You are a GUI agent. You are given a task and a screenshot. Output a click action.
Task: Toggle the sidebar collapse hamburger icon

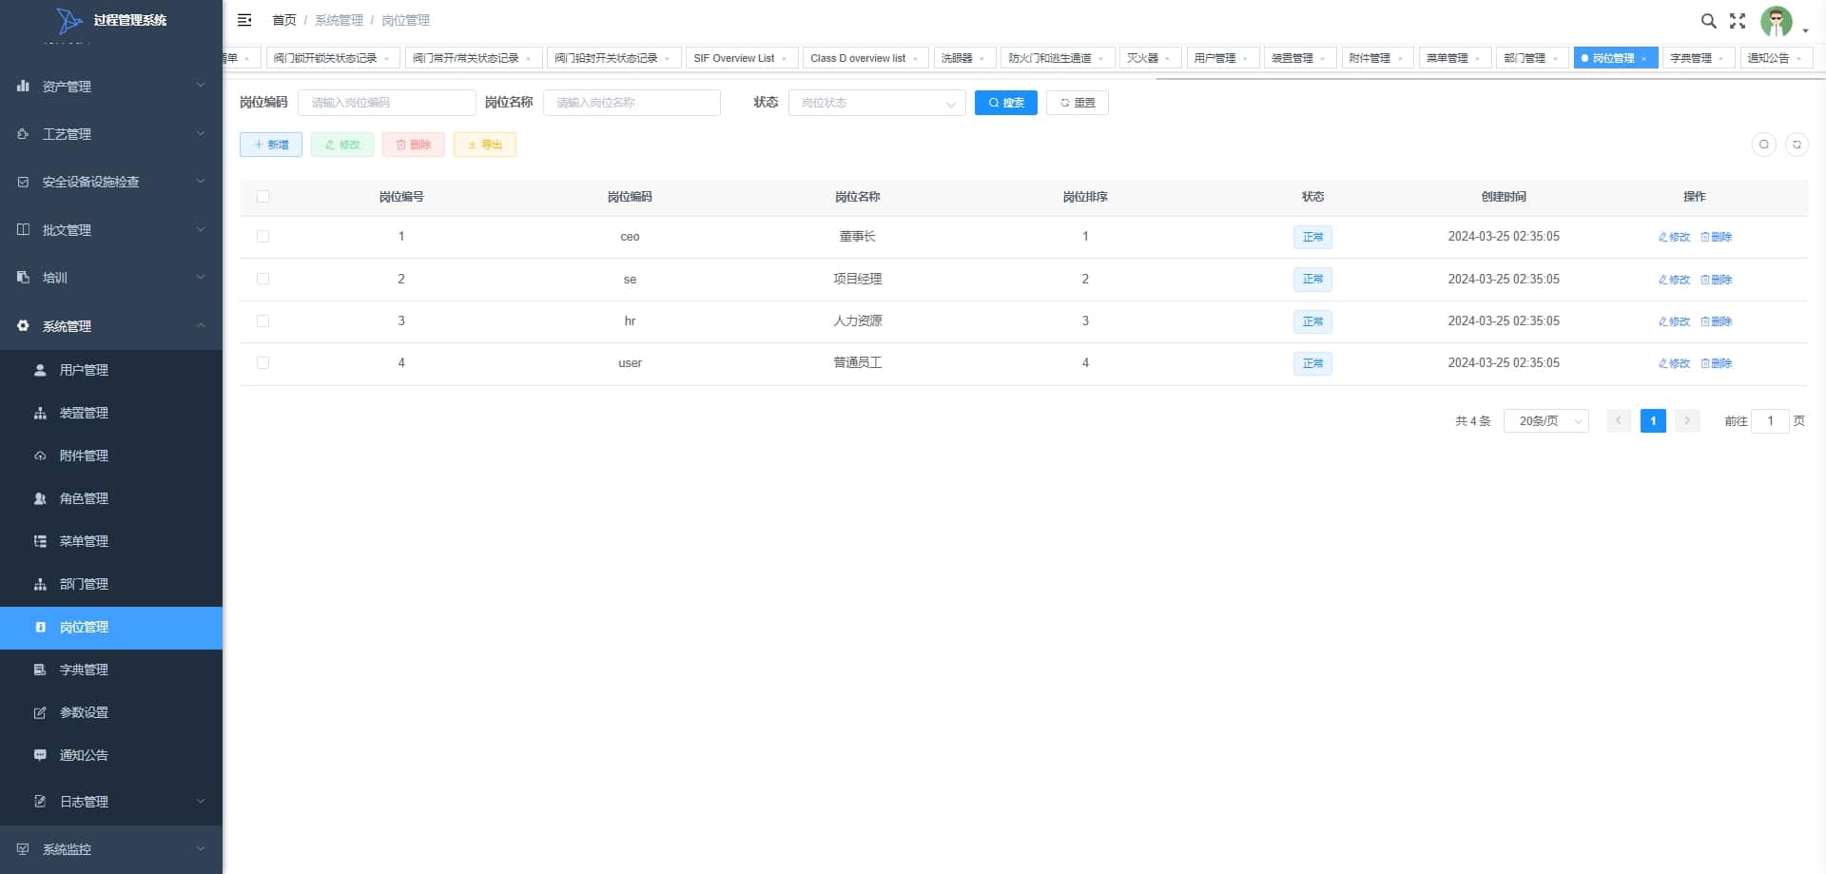point(244,20)
